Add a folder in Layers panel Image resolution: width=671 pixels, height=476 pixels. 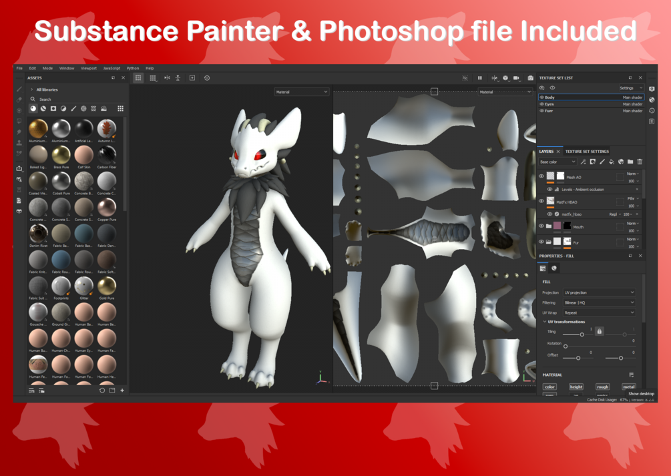630,162
